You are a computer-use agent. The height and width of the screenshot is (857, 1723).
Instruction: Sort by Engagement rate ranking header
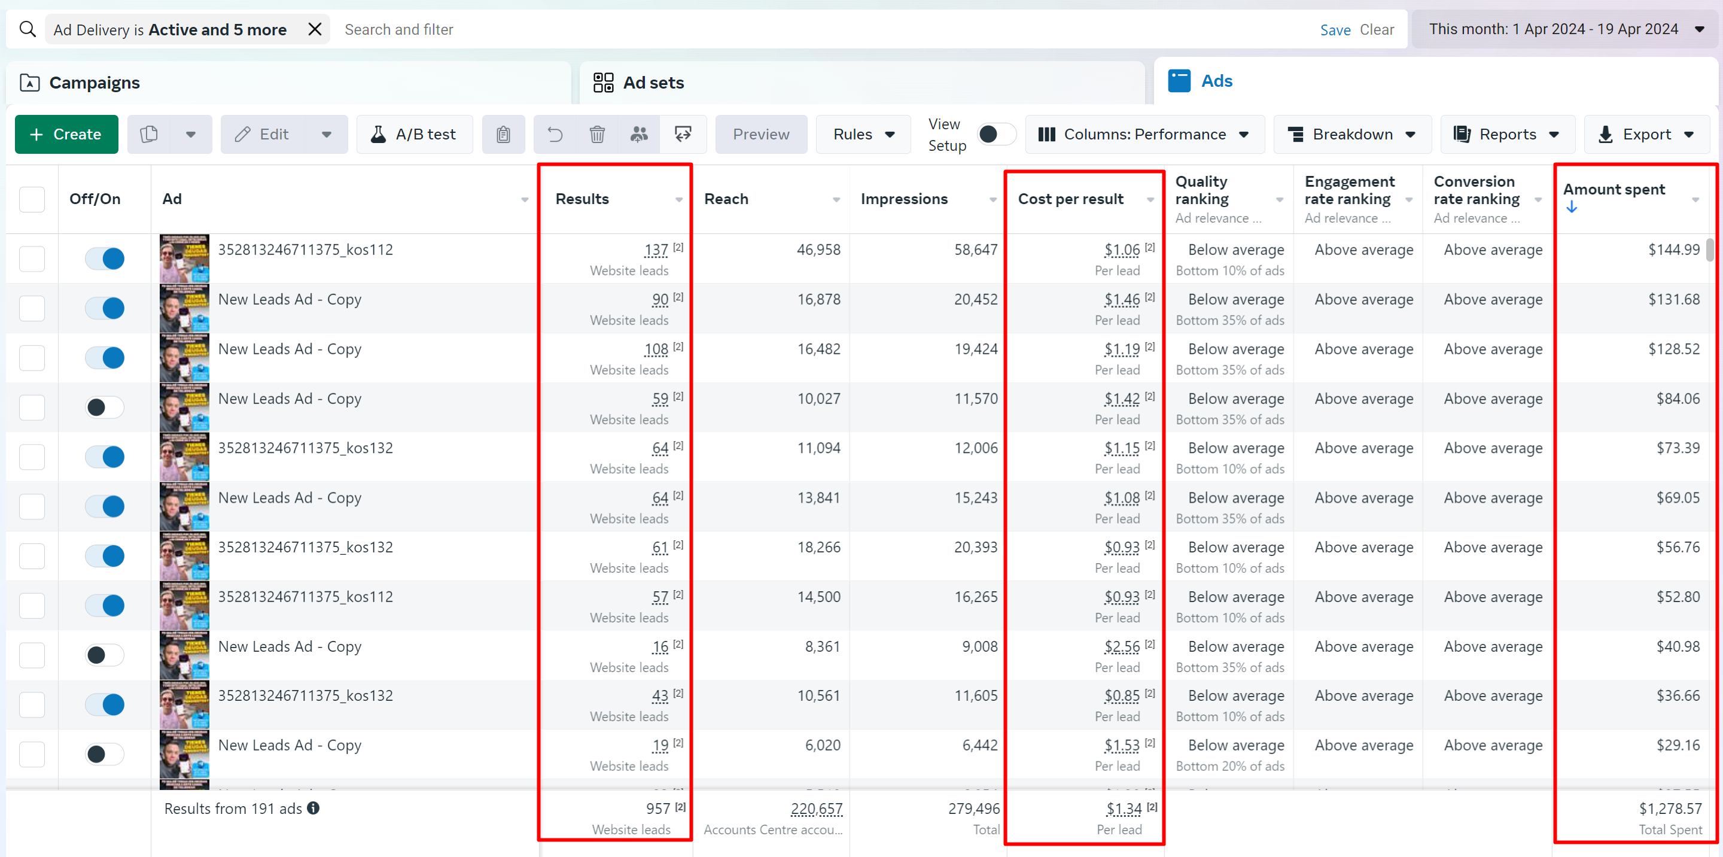point(1349,191)
